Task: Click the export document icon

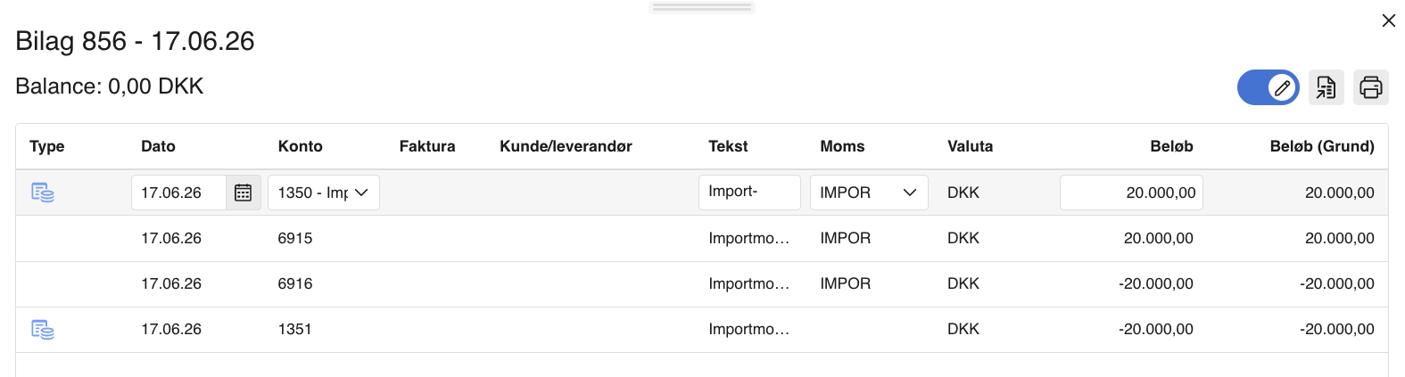Action: click(1326, 87)
